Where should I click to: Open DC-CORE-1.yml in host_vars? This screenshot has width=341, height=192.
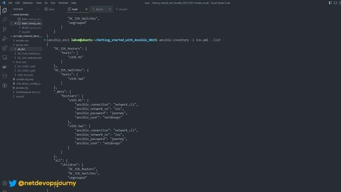click(26, 66)
